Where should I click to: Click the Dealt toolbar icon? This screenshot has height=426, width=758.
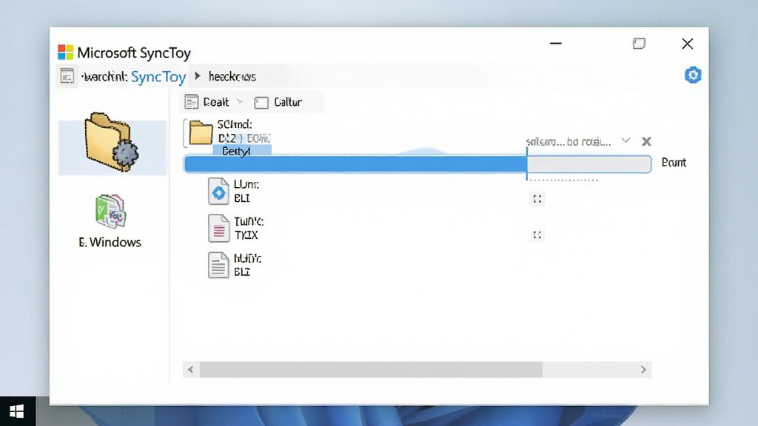[192, 102]
